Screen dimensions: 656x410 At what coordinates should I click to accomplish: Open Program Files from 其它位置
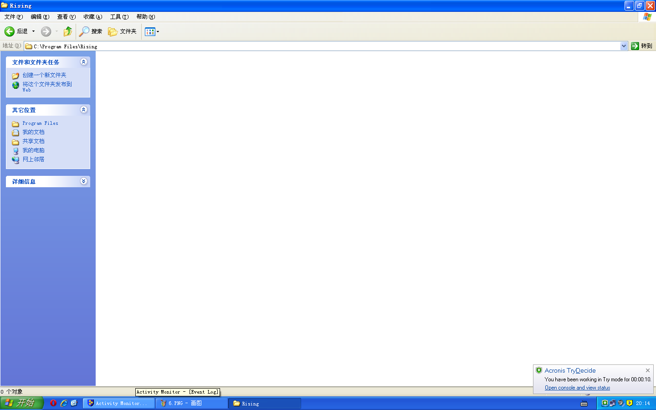(x=41, y=123)
